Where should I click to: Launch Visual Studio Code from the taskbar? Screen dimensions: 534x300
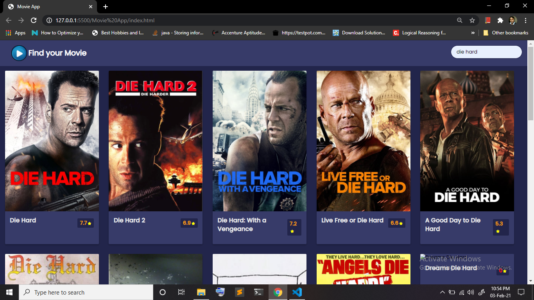297,292
